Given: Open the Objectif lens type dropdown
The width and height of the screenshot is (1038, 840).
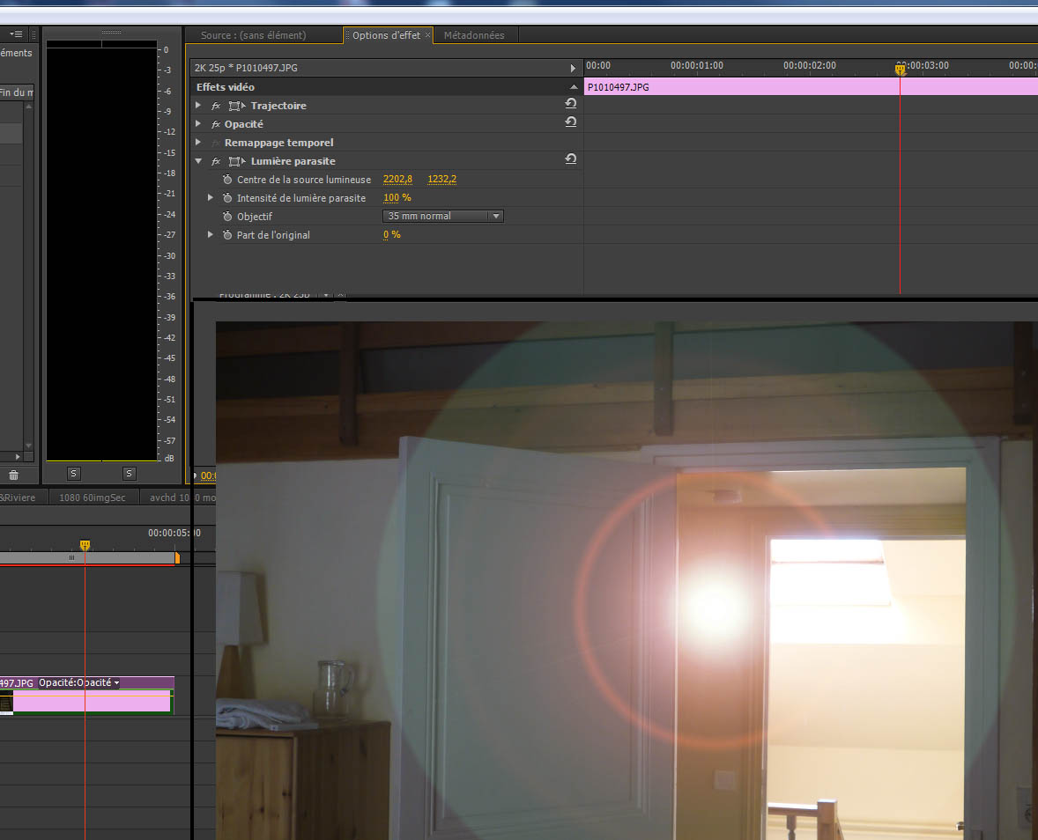Looking at the screenshot, I should 443,217.
